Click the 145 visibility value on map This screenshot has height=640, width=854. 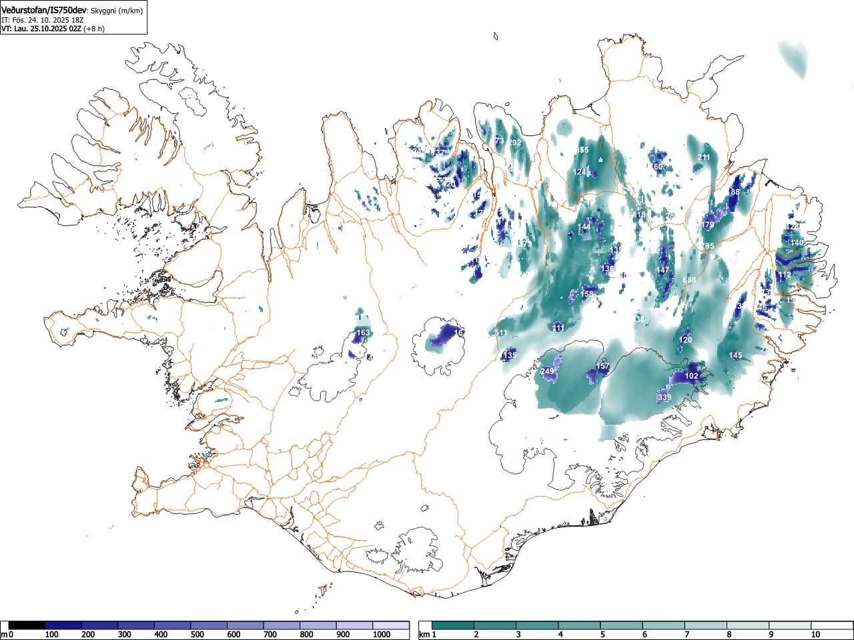[736, 355]
